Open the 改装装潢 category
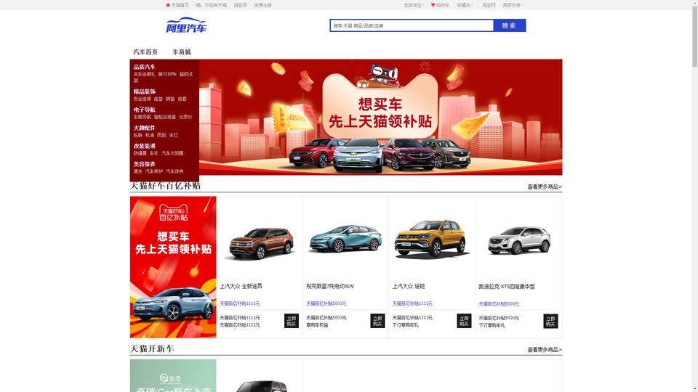The height and width of the screenshot is (392, 698). pyautogui.click(x=144, y=146)
